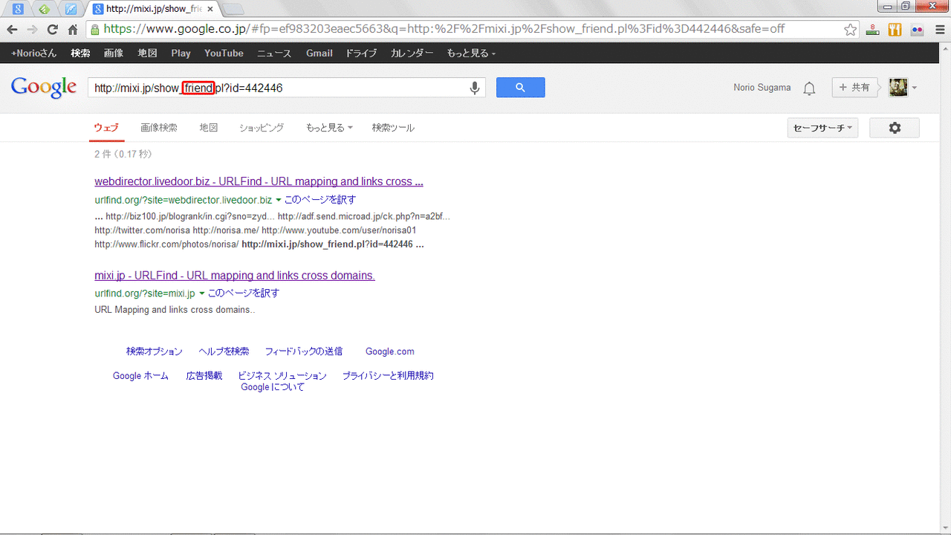Open 検索ツール options
Screen dimensions: 951x535
393,128
